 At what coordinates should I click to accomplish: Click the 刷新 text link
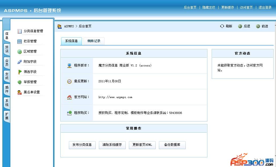point(229,26)
